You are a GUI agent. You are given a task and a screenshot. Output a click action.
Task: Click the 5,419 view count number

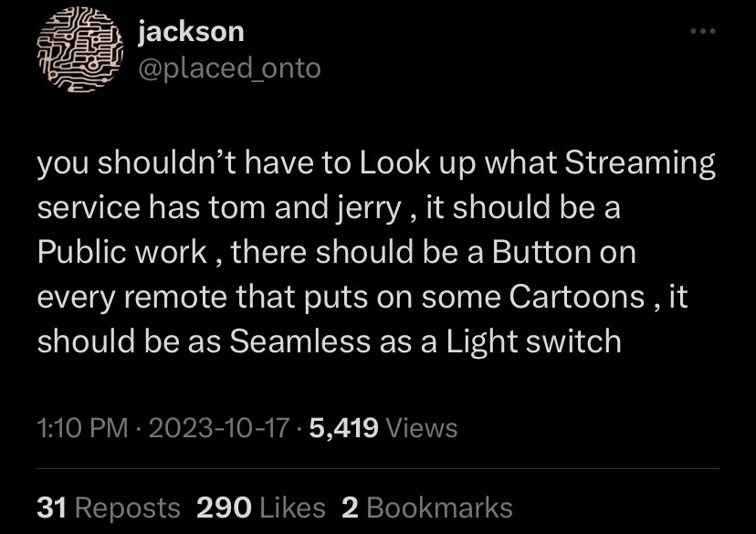344,427
